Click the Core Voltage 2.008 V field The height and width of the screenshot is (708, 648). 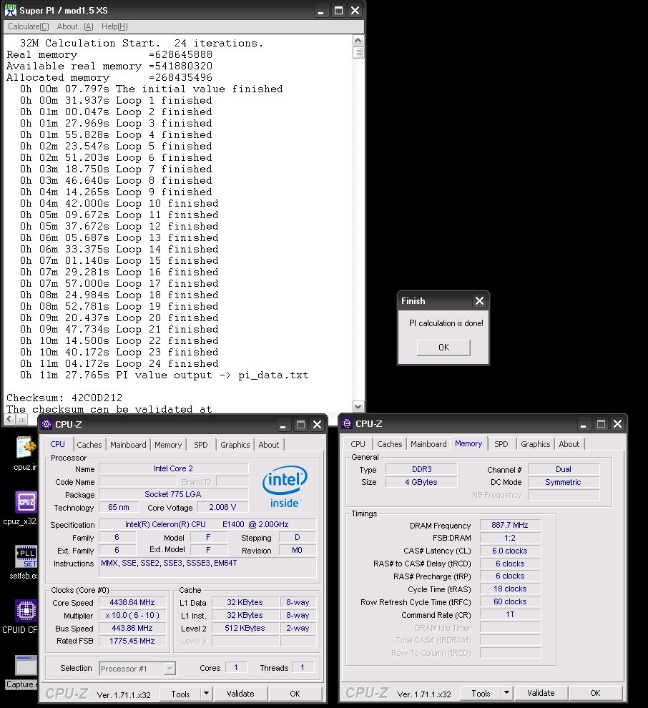pos(222,508)
